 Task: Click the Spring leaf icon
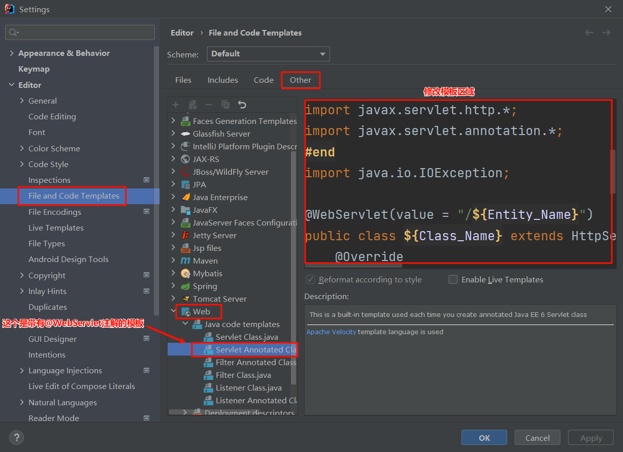point(185,286)
